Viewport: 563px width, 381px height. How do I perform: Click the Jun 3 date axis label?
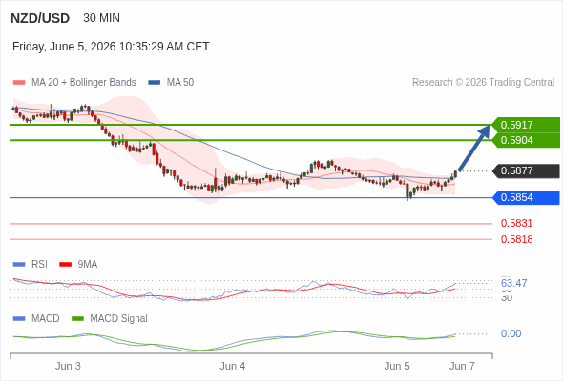point(68,366)
